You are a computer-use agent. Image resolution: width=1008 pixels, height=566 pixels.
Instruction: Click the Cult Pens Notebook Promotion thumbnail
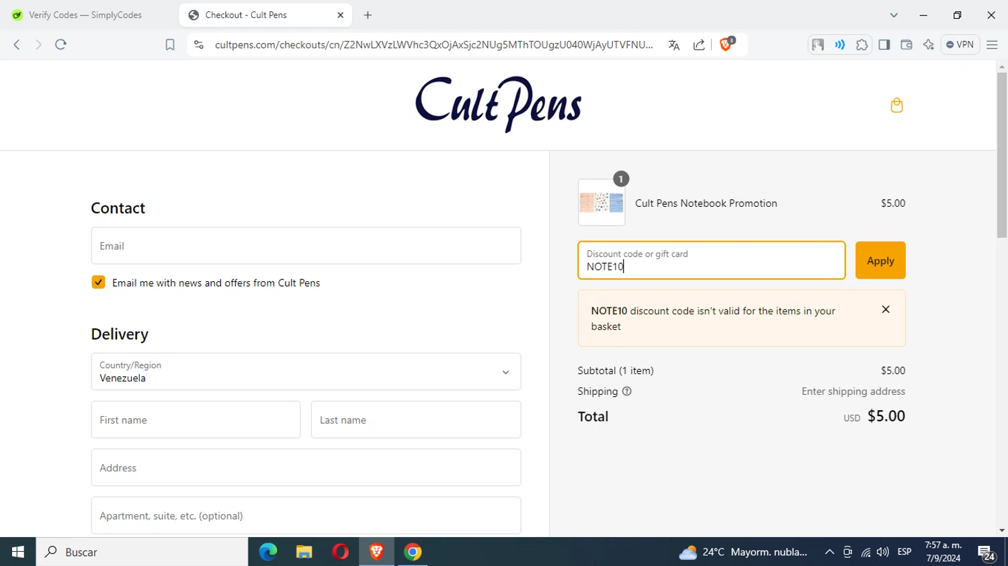point(601,202)
